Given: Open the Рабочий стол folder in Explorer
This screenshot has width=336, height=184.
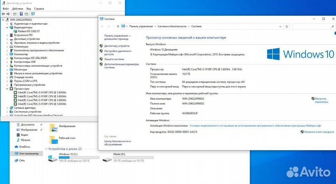Looking at the screenshot, I should (x=63, y=140).
